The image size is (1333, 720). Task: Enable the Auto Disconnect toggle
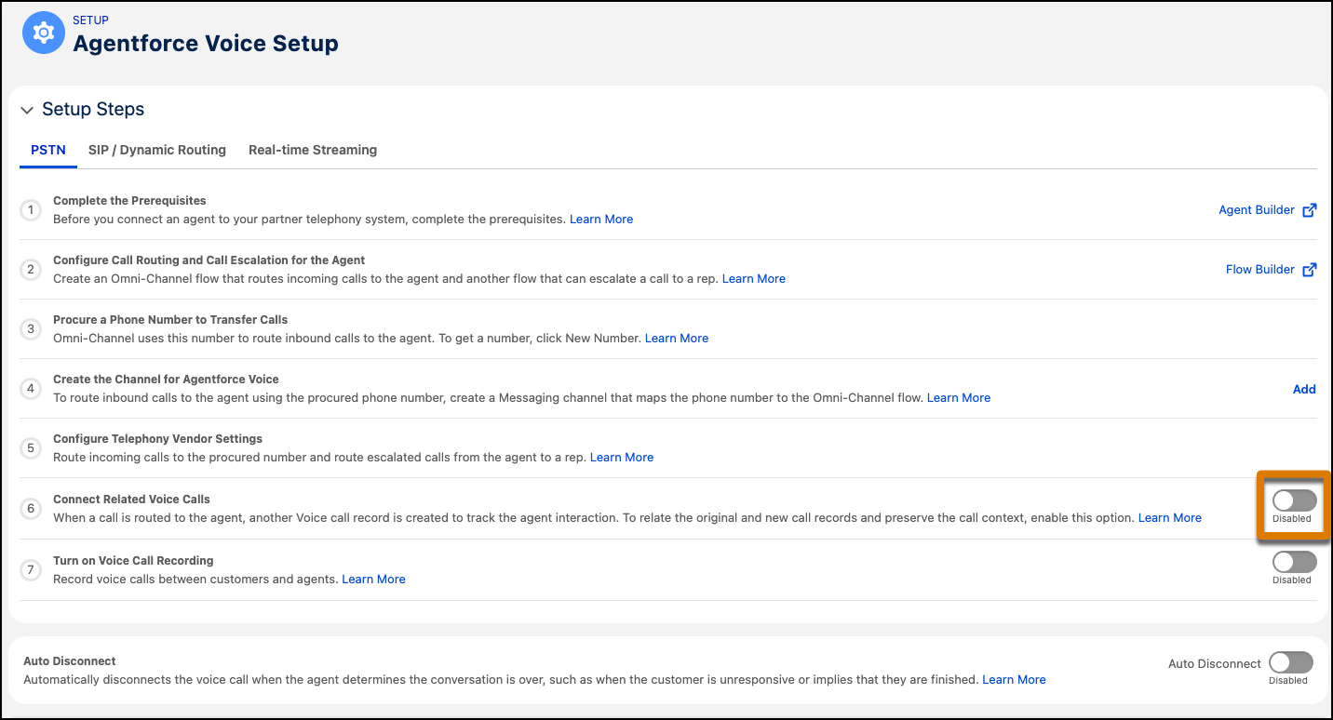click(x=1290, y=662)
